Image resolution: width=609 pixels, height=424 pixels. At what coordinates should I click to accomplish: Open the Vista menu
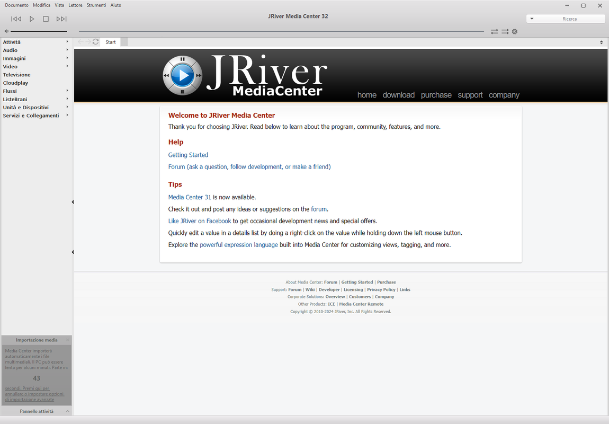[59, 5]
